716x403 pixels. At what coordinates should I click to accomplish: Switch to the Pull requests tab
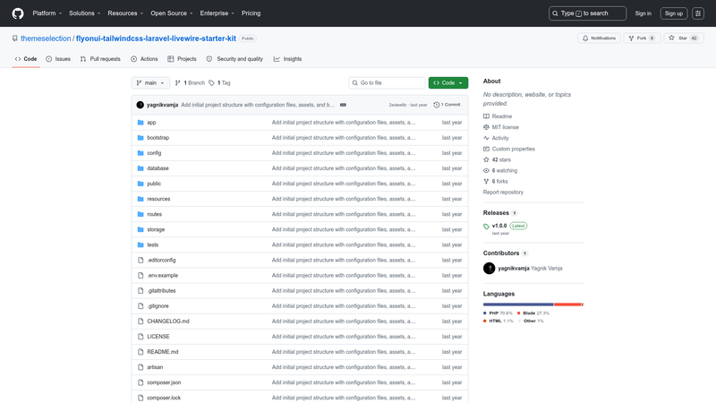(100, 59)
